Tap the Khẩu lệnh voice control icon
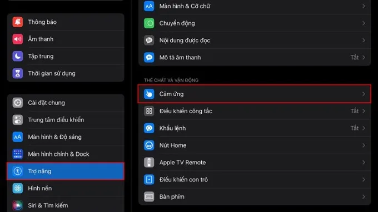Screen dimensions: 378x212 [149, 128]
